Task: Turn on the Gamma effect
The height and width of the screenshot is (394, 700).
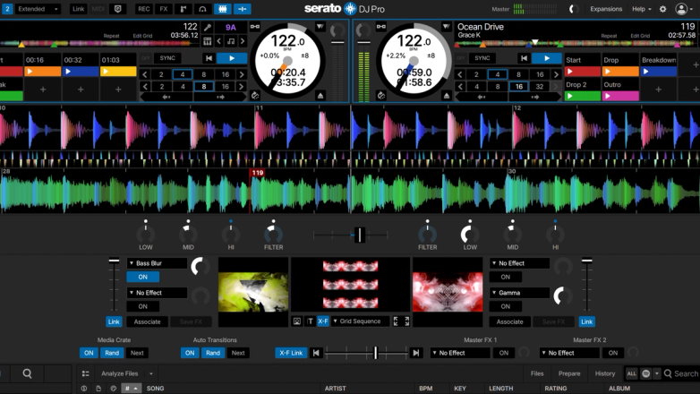Action: 506,306
